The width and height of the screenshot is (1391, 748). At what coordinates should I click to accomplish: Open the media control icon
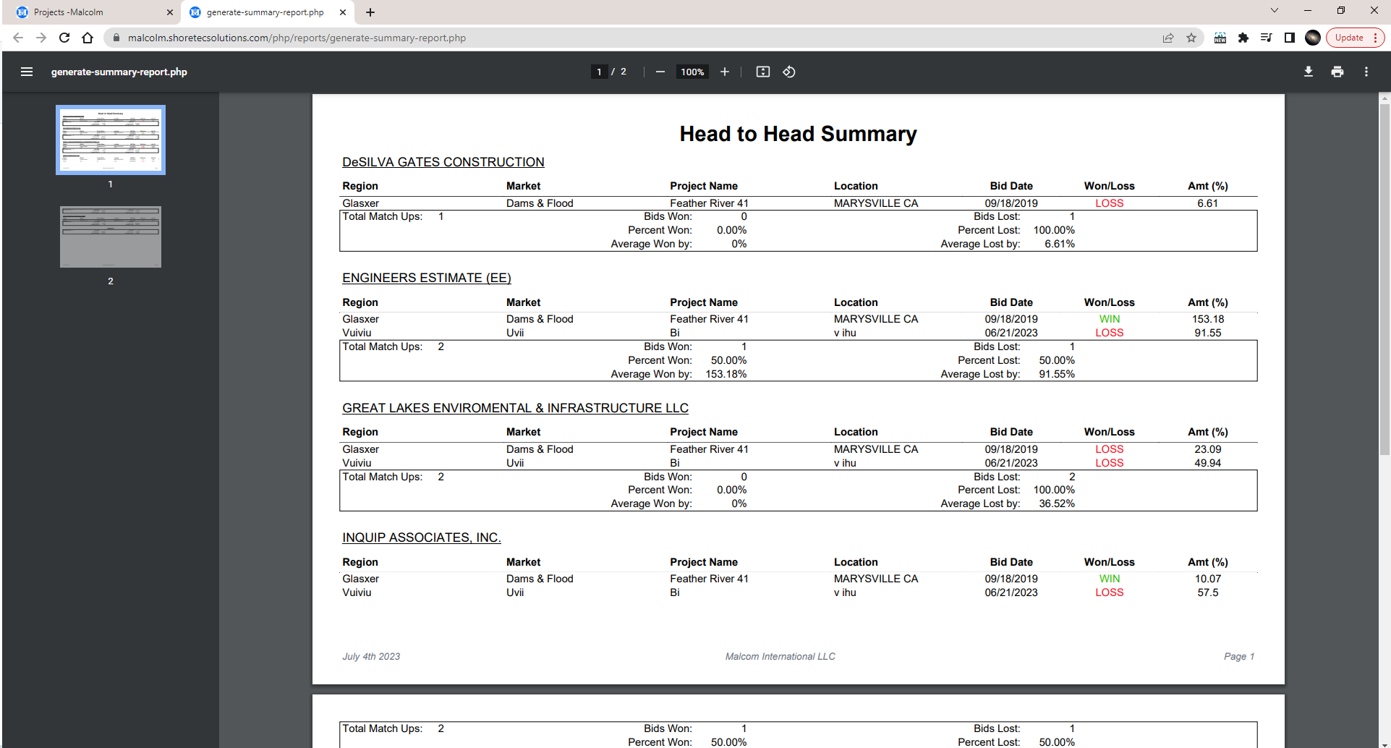1266,38
